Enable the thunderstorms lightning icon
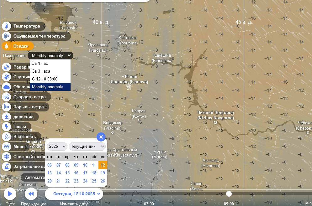Screen dimensions: 312x206 (6, 127)
